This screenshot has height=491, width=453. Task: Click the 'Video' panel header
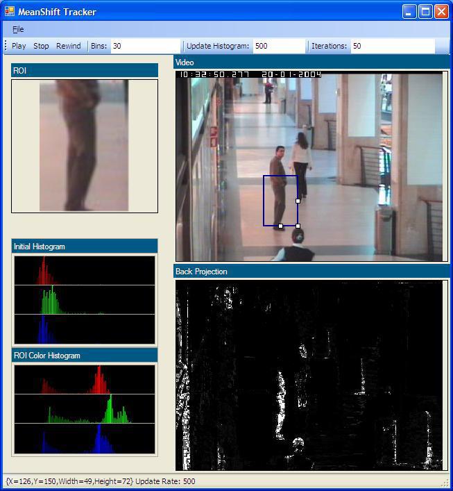click(x=311, y=63)
